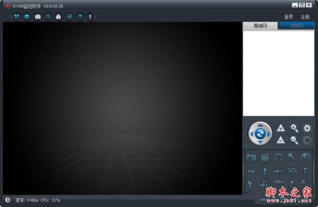This screenshot has height=207, width=318.
Task: Open iris with the filled sun icon
Action: pos(307,128)
